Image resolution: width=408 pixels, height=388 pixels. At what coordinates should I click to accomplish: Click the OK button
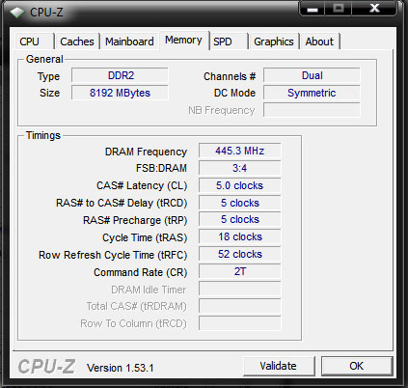coord(357,366)
